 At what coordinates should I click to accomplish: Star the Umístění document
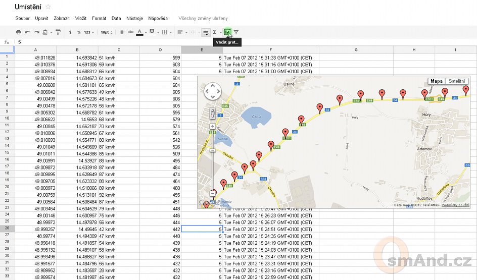[x=48, y=7]
